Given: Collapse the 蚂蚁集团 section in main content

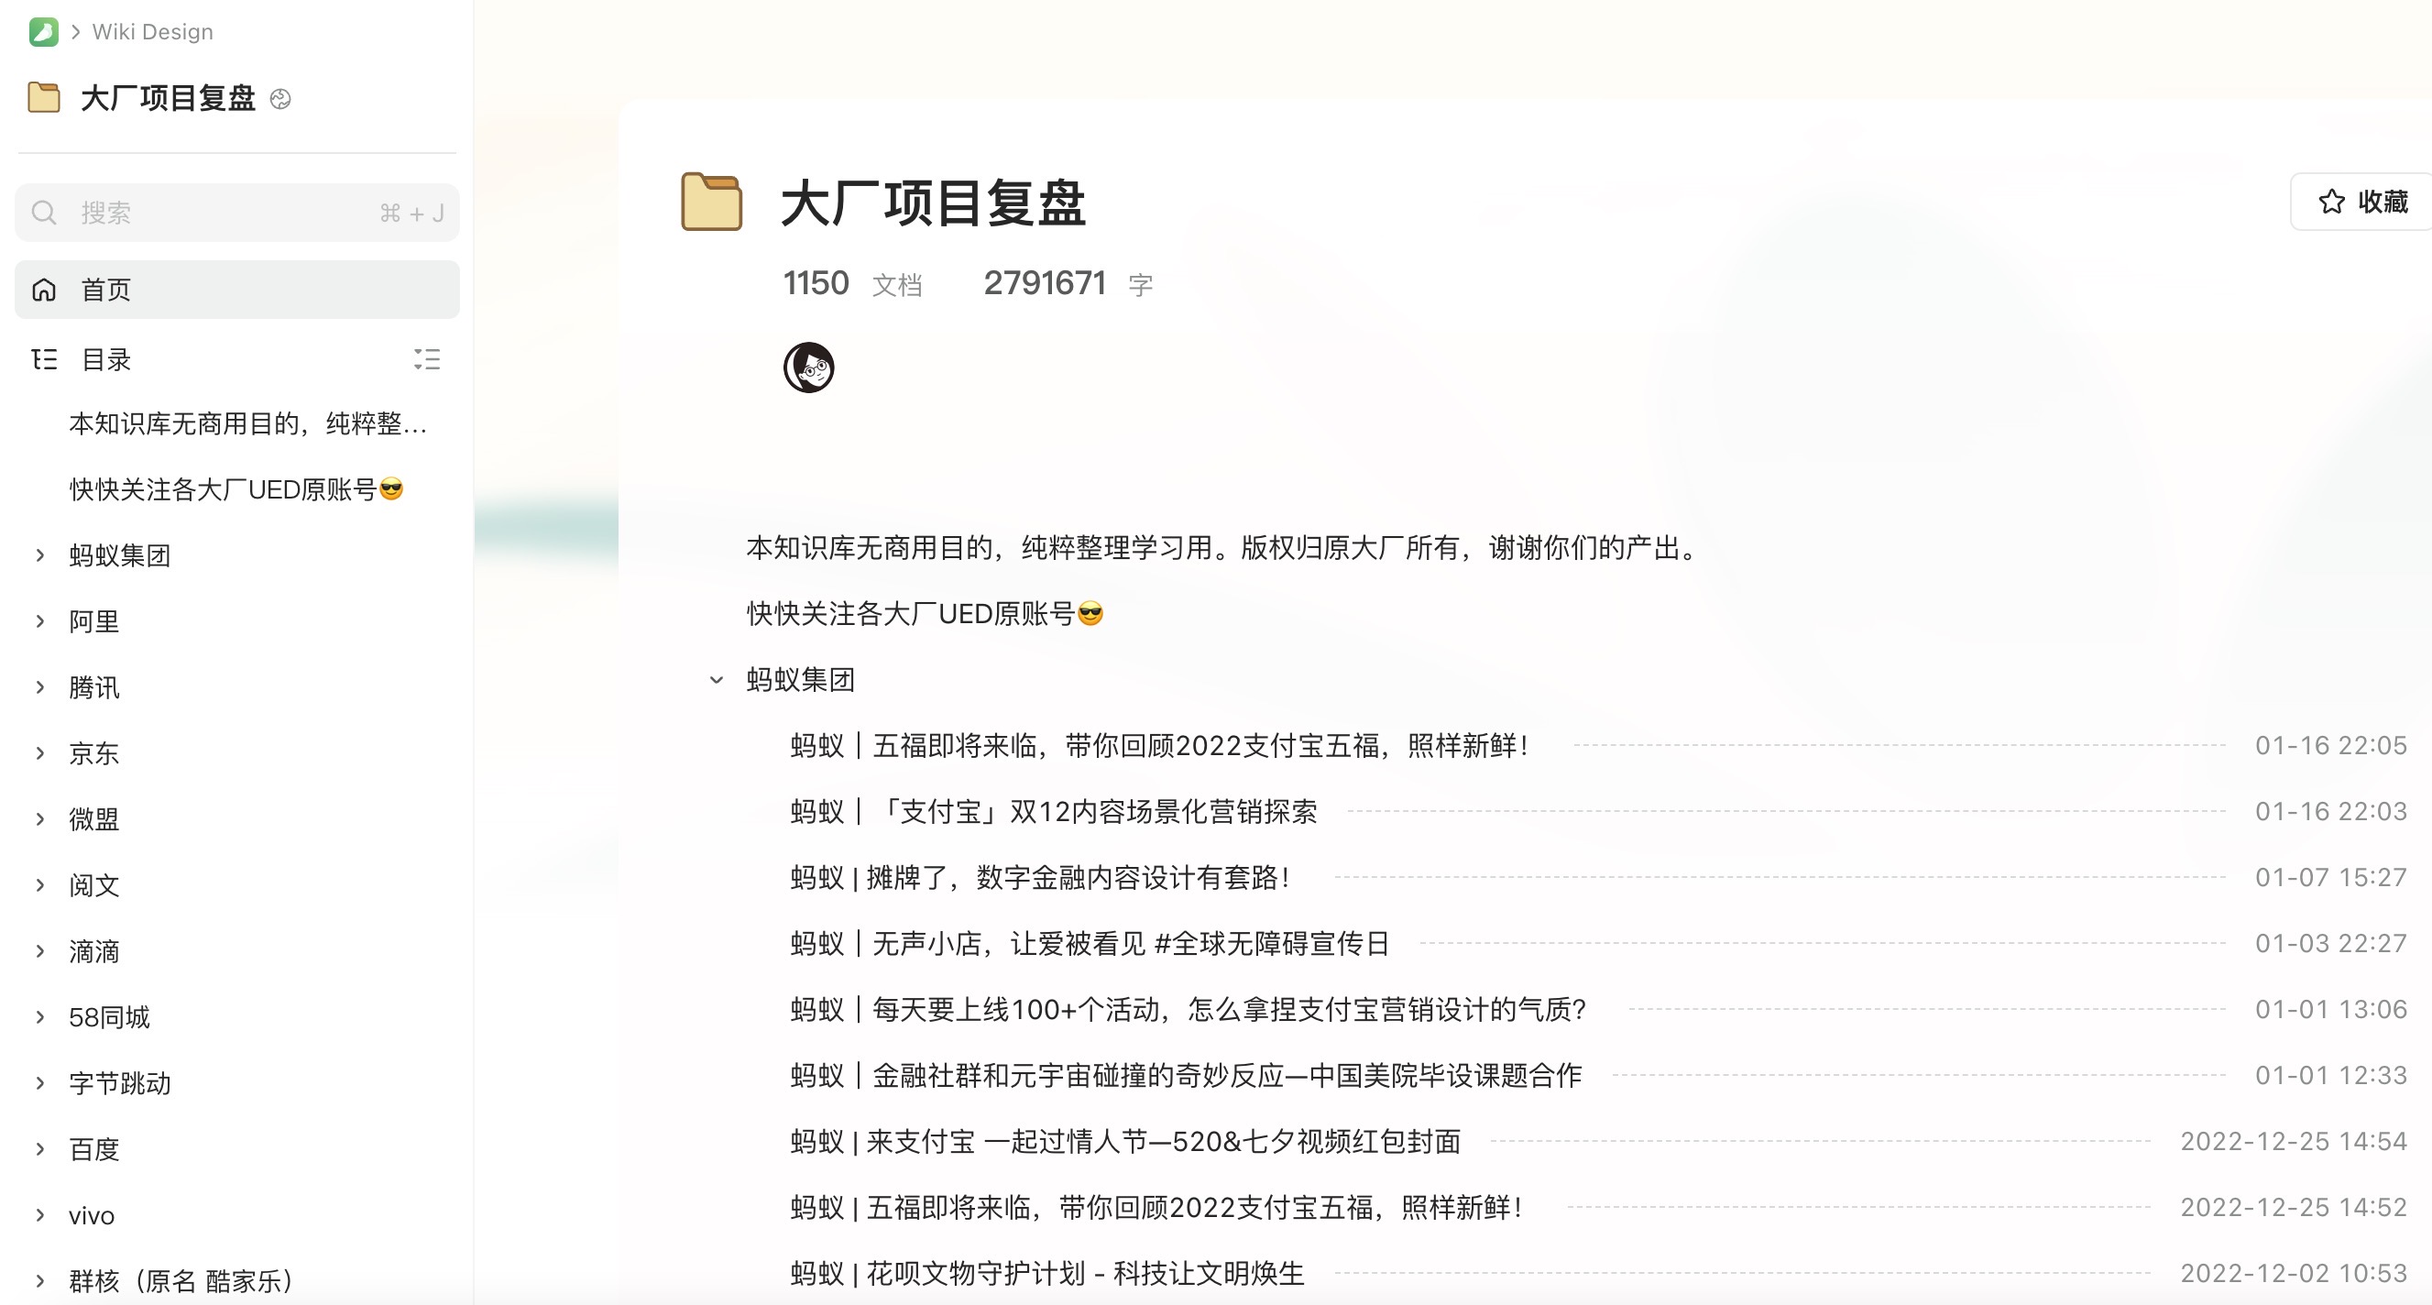Looking at the screenshot, I should [x=717, y=680].
